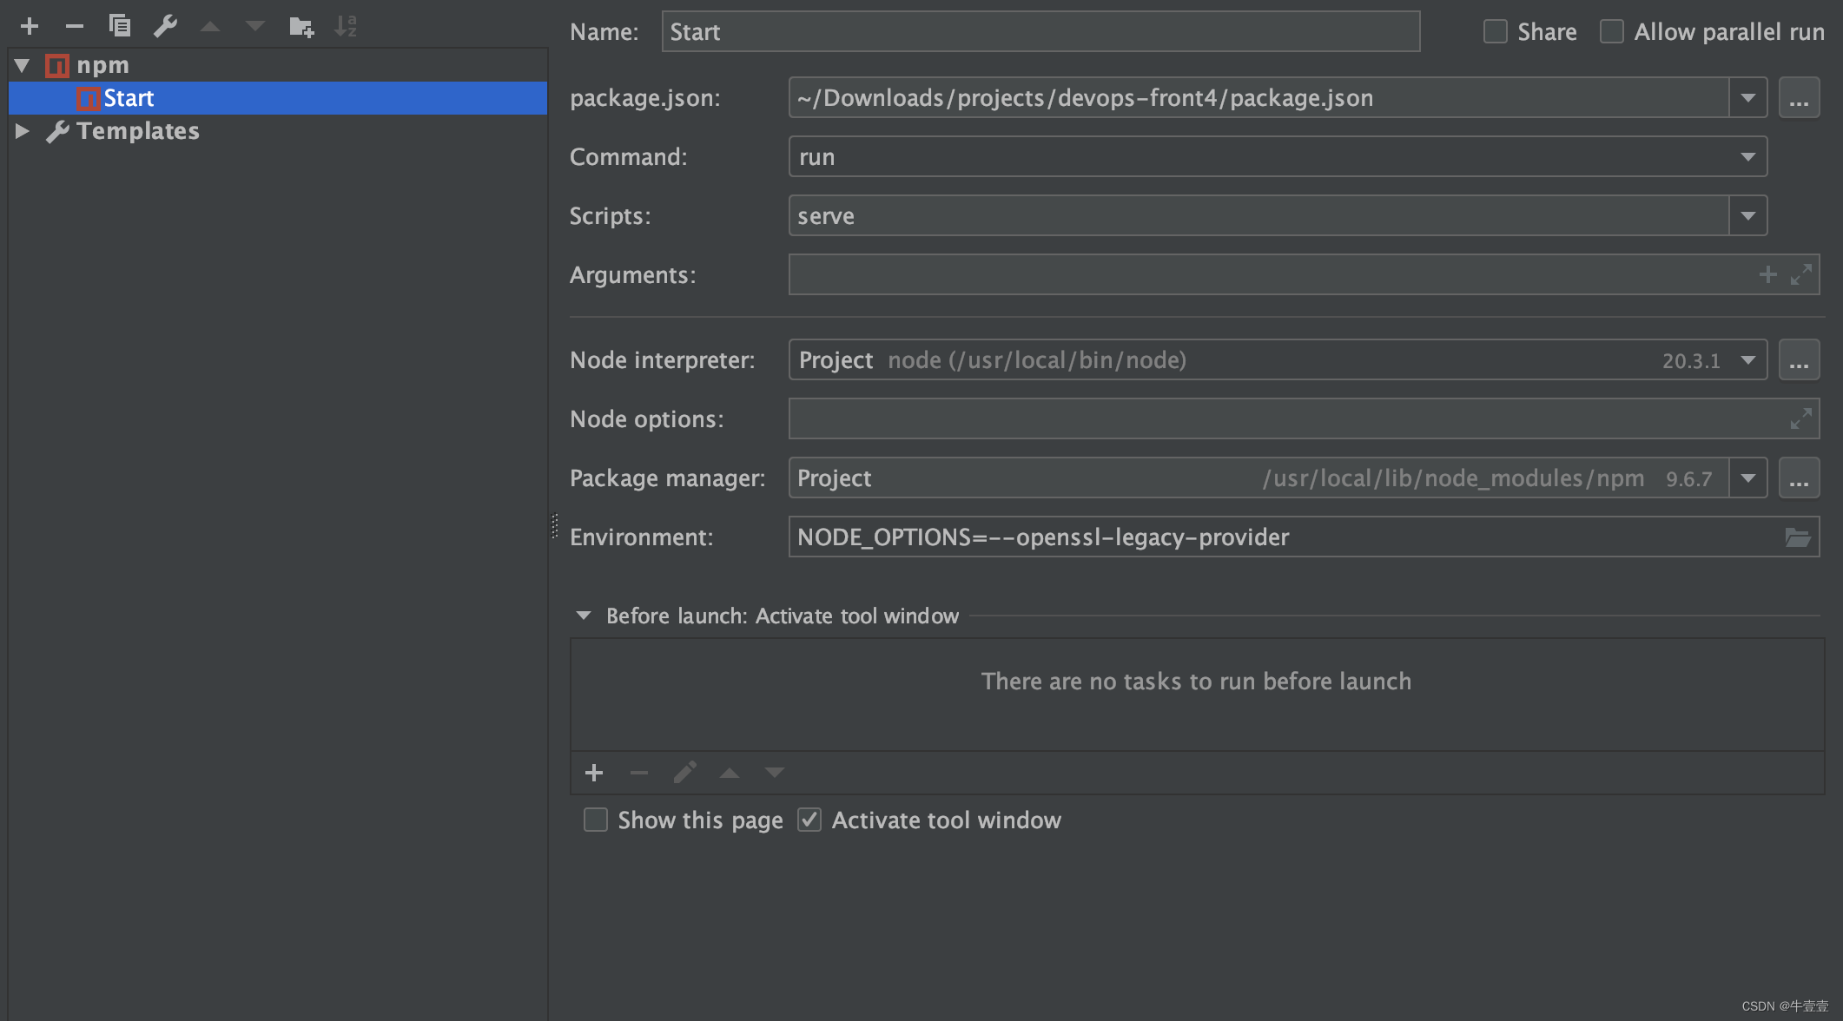Image resolution: width=1843 pixels, height=1021 pixels.
Task: Click the edit templates wrench icon
Action: 165,26
